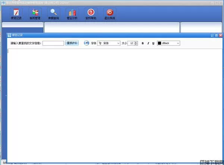The width and height of the screenshot is (224, 165).
Task: Open the 单据查询 magnifier search tool
Action: (x=53, y=14)
